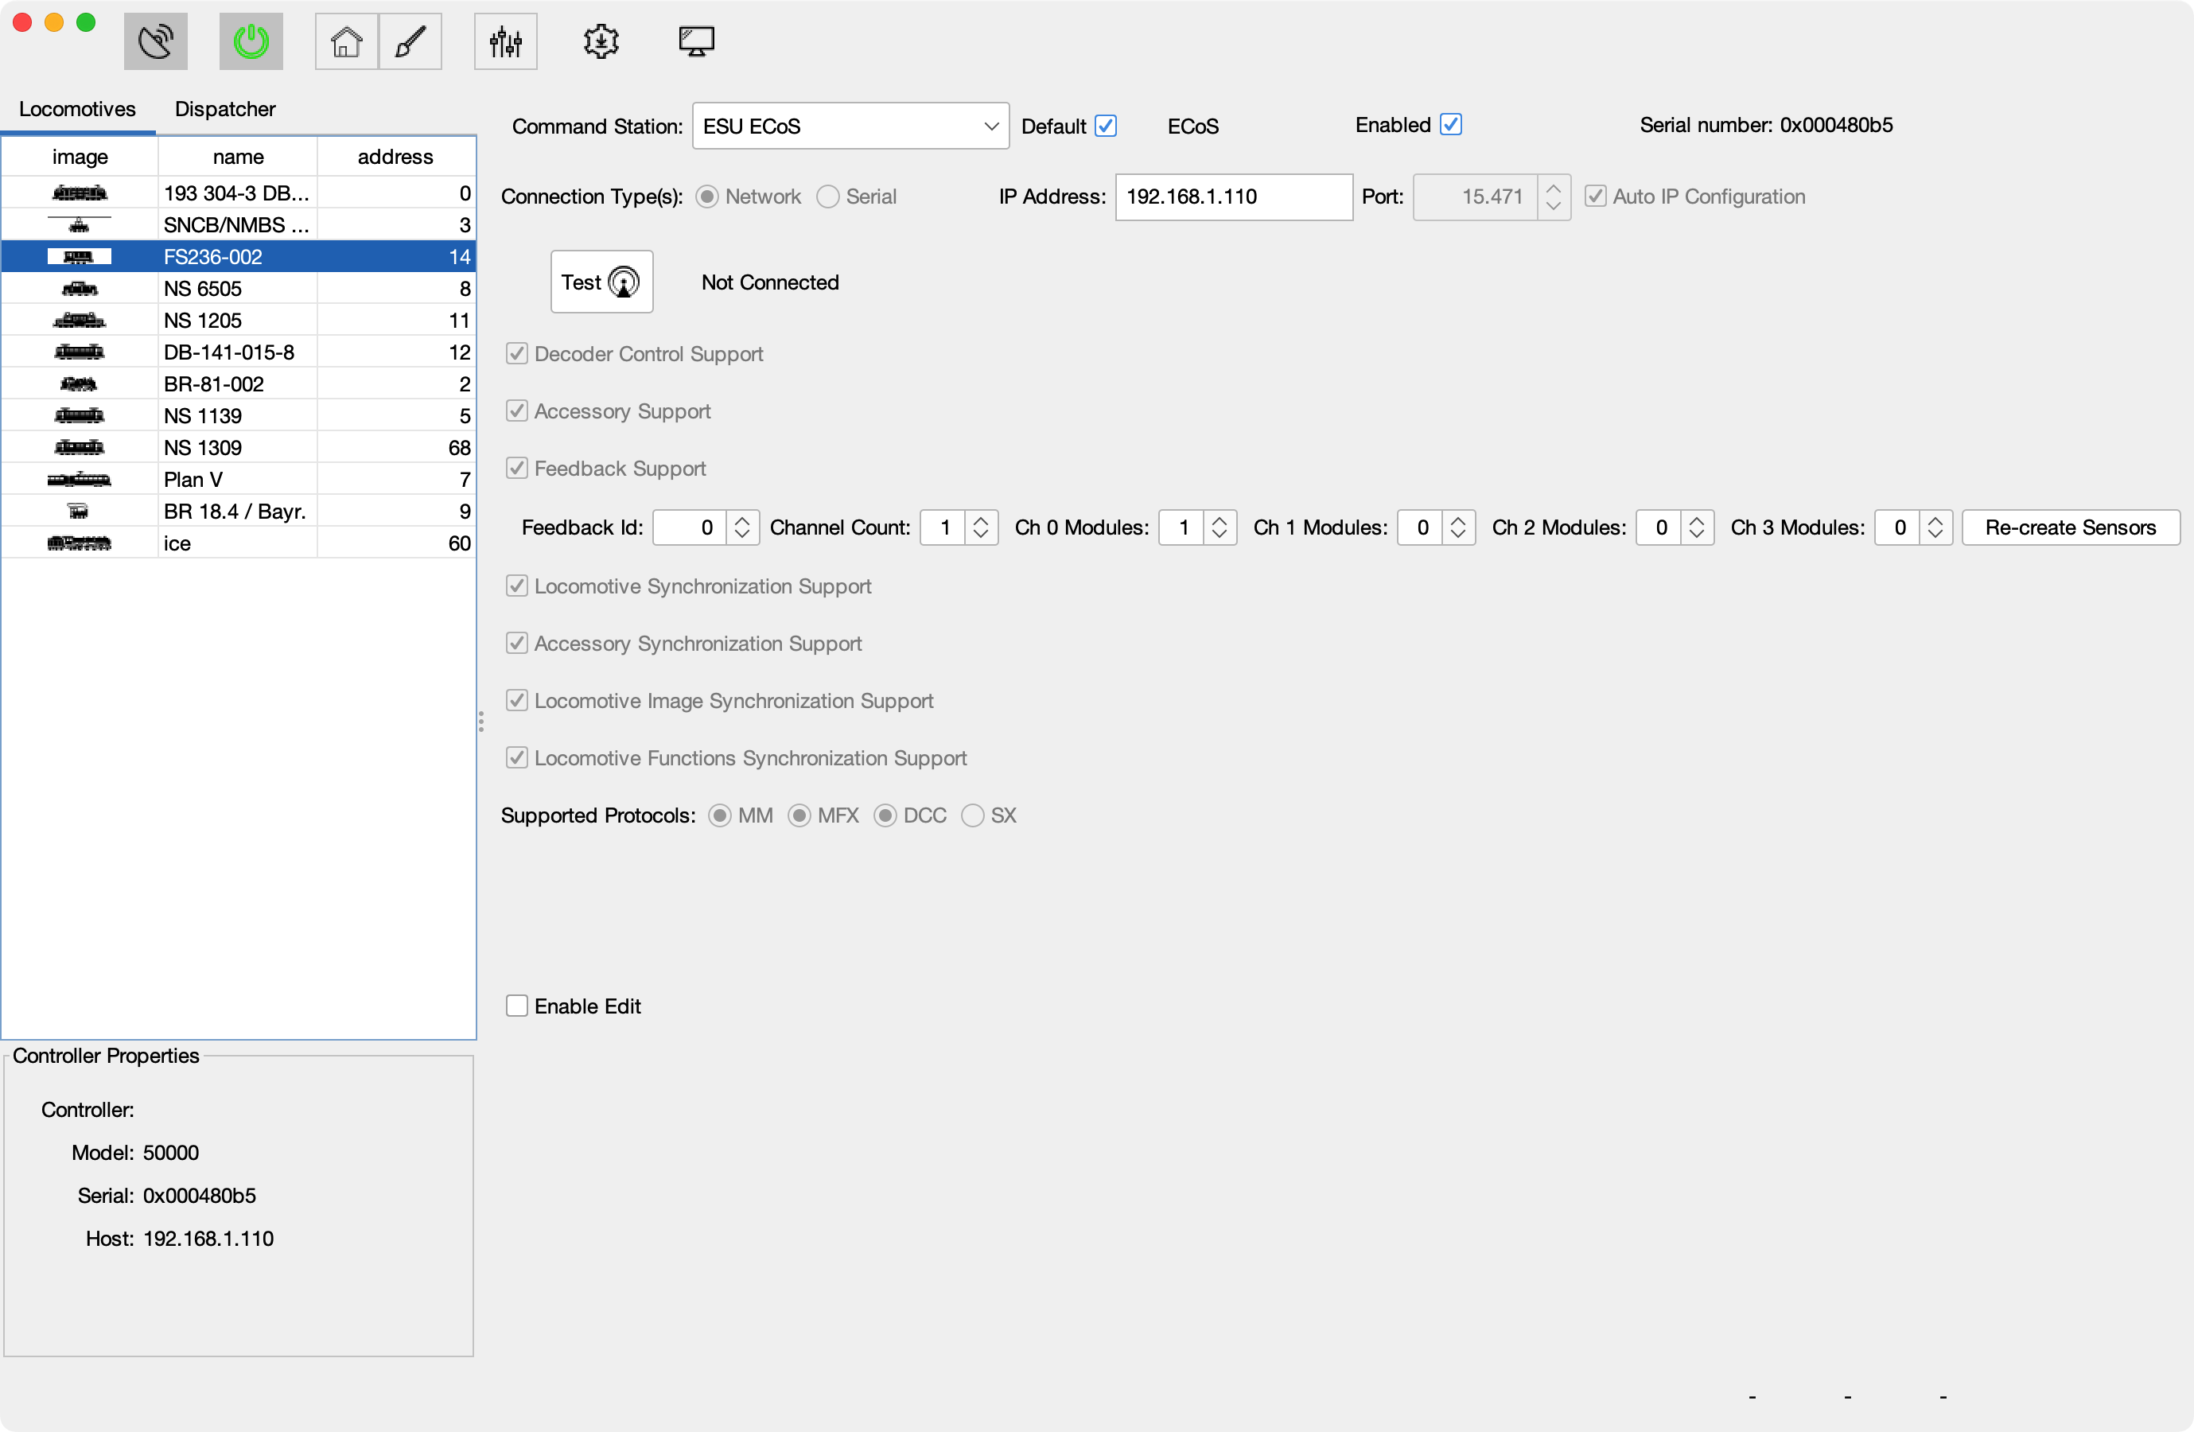
Task: Select the SNCB/NMBS locomotive row
Action: [238, 225]
